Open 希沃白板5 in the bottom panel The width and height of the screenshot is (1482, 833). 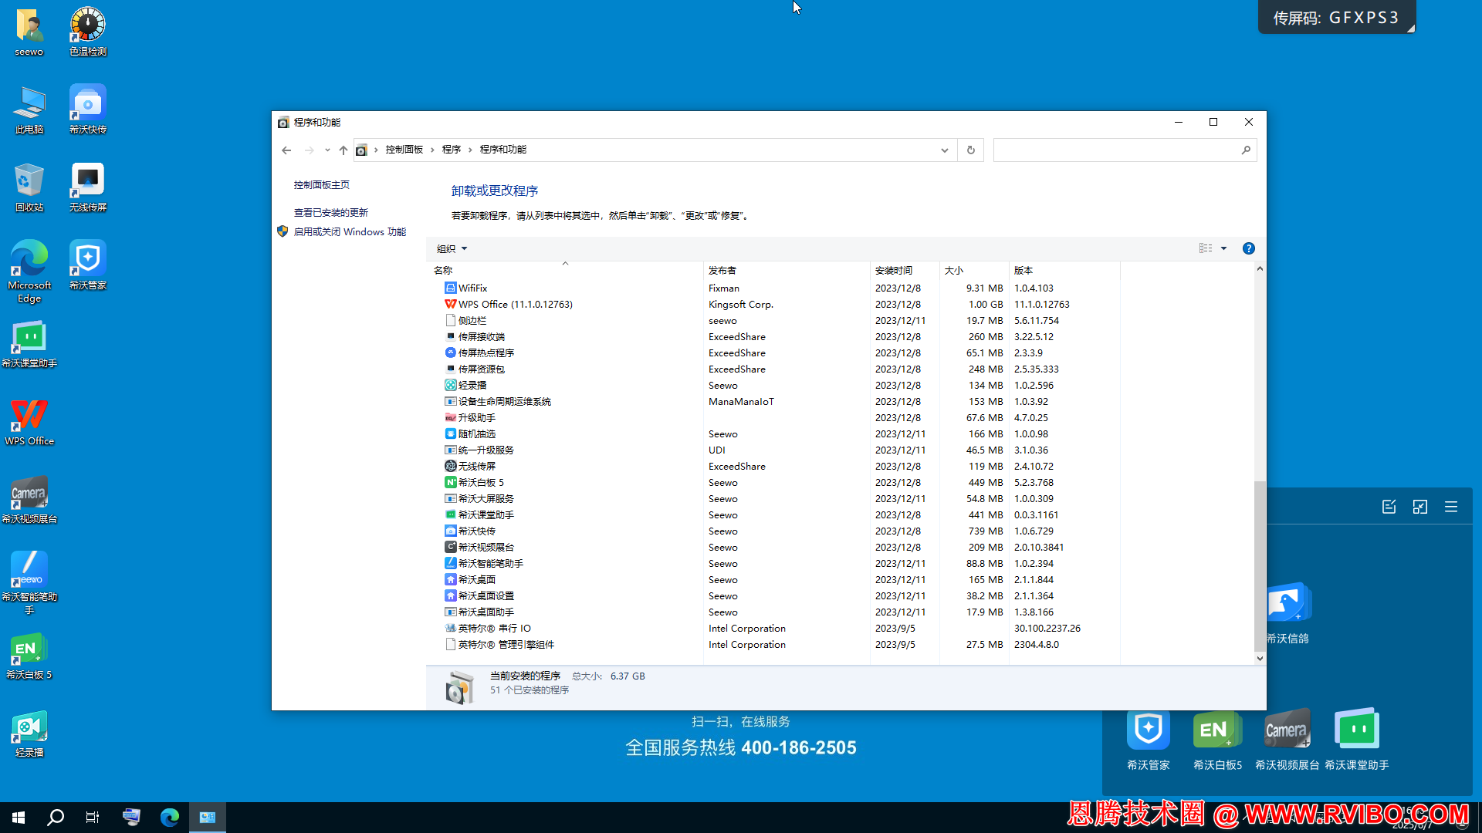click(1217, 739)
